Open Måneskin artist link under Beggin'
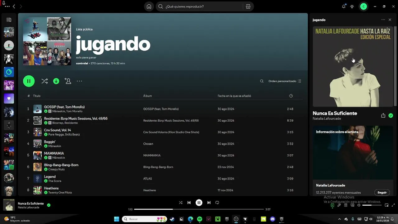The width and height of the screenshot is (398, 224). pyautogui.click(x=54, y=146)
